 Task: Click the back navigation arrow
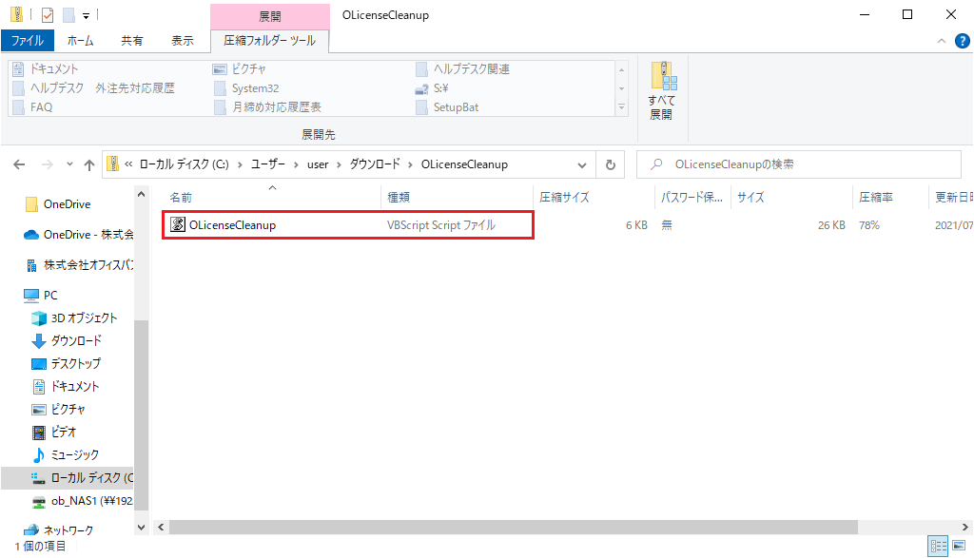(x=19, y=164)
